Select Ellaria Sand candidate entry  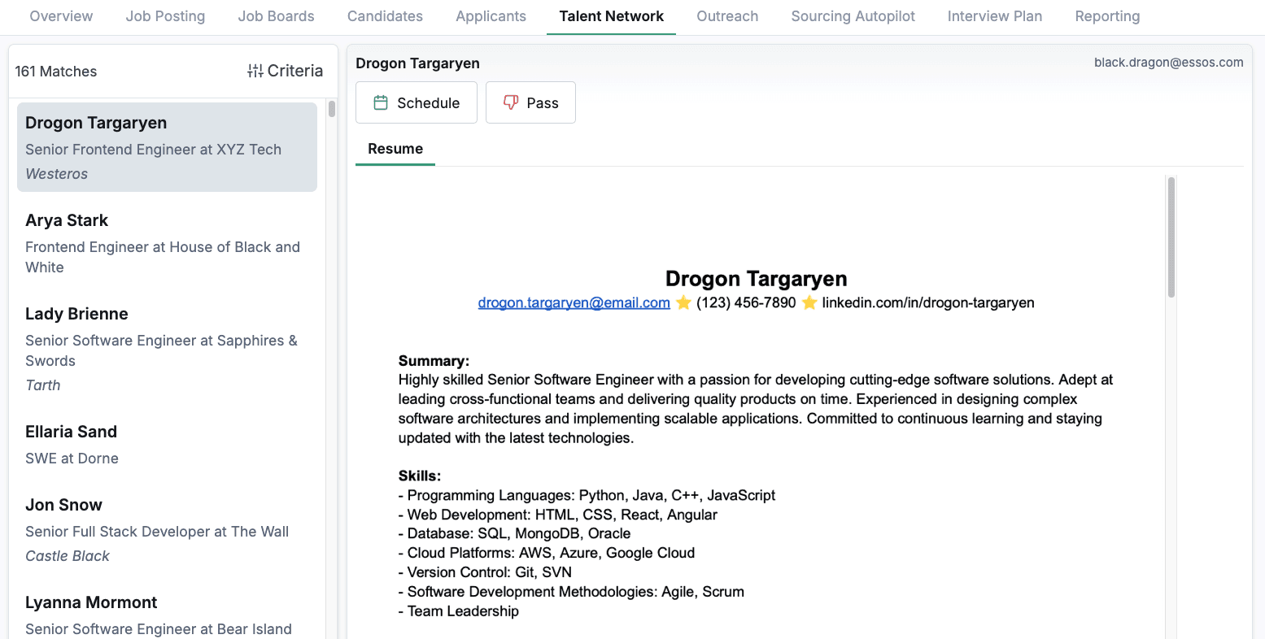pyautogui.click(x=167, y=444)
